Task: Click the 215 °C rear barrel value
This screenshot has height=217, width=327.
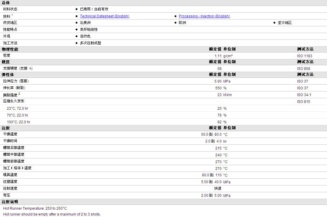Action: pyautogui.click(x=221, y=148)
